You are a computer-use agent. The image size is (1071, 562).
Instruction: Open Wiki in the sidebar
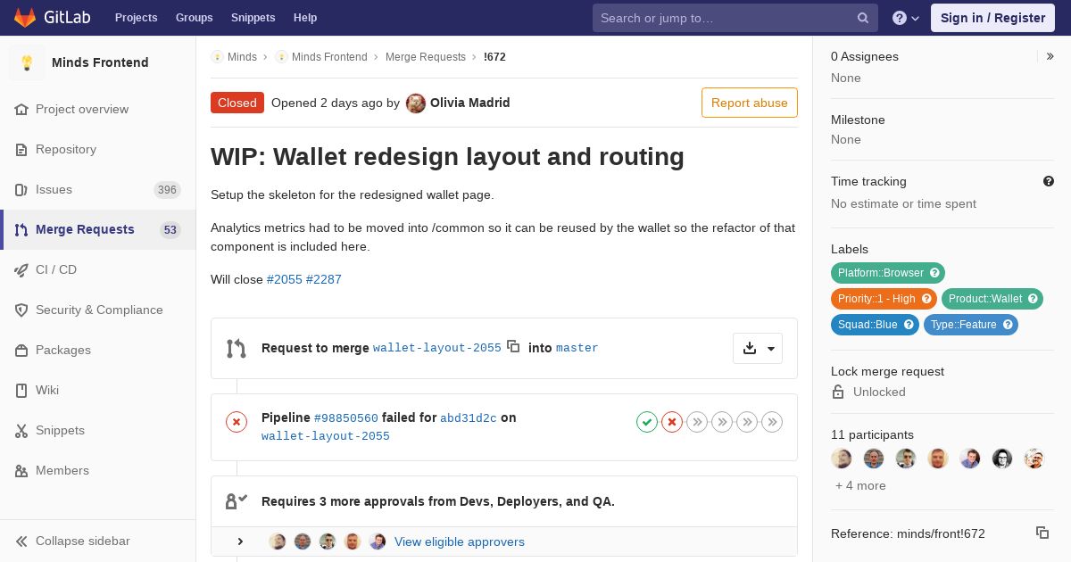click(x=98, y=390)
